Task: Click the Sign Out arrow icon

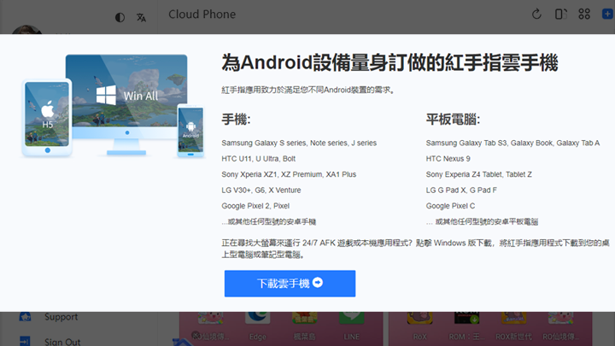Action: 25,341
